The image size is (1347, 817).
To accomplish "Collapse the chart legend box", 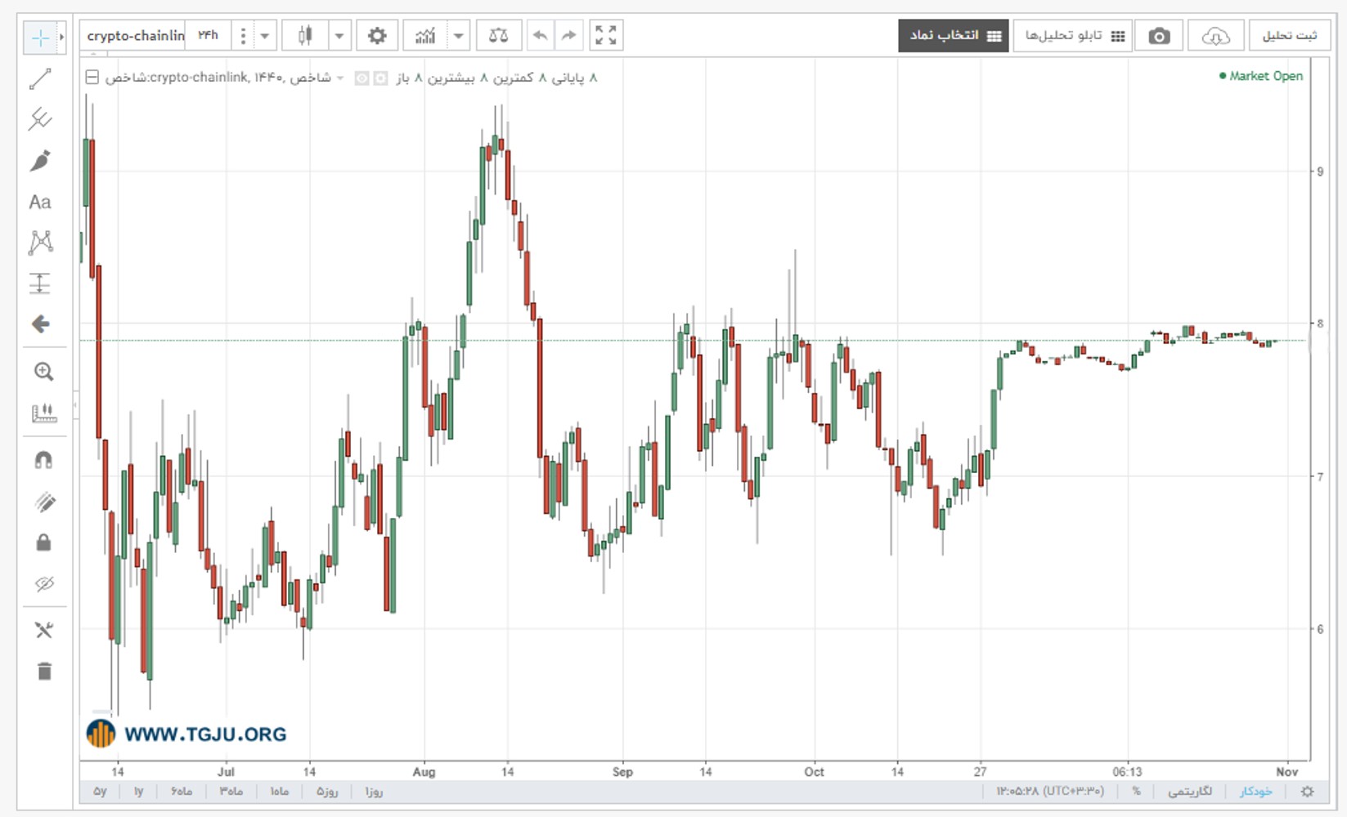I will [92, 77].
